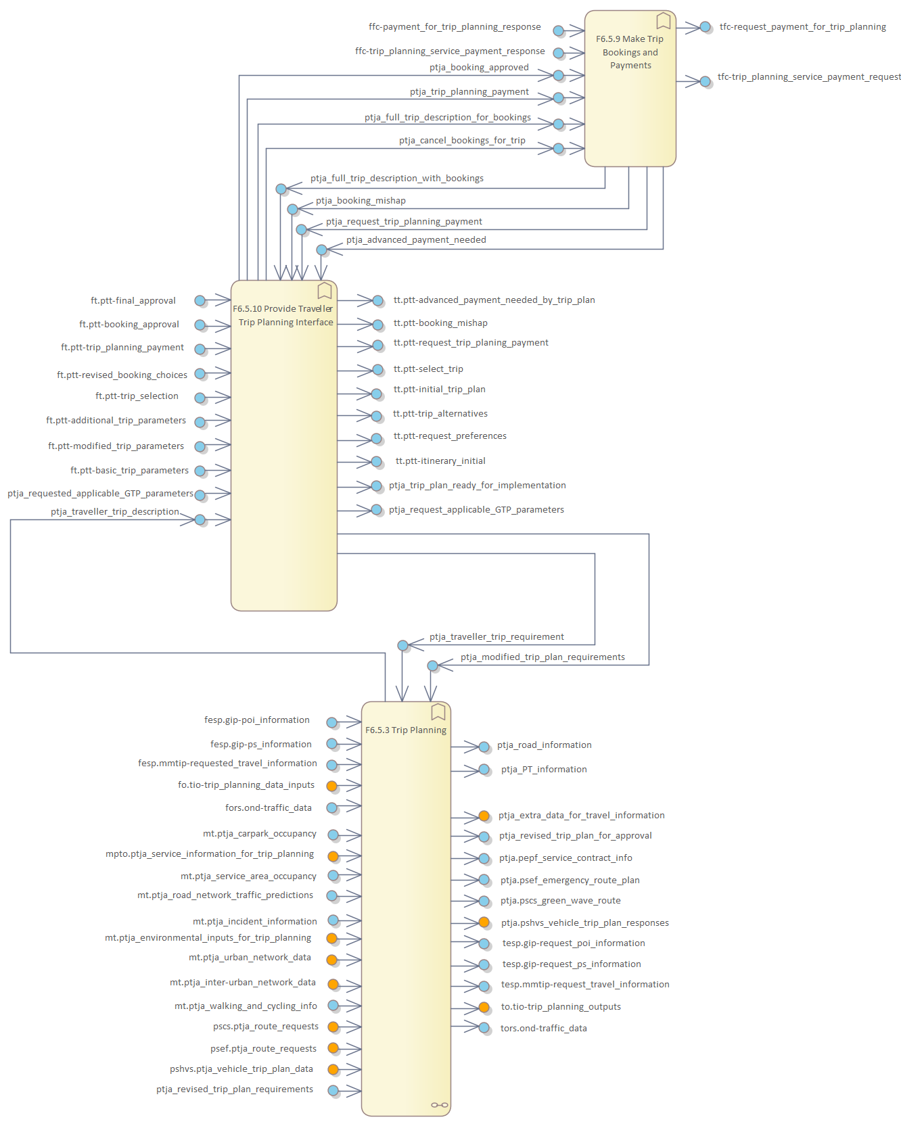
Task: Click the mt.ptja_incident_information label
Action: click(254, 922)
